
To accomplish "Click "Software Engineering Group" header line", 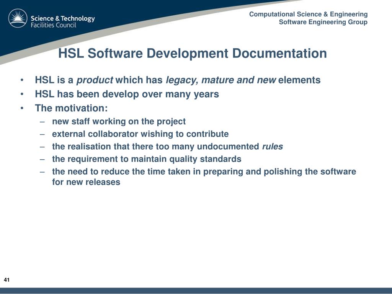I will point(323,22).
